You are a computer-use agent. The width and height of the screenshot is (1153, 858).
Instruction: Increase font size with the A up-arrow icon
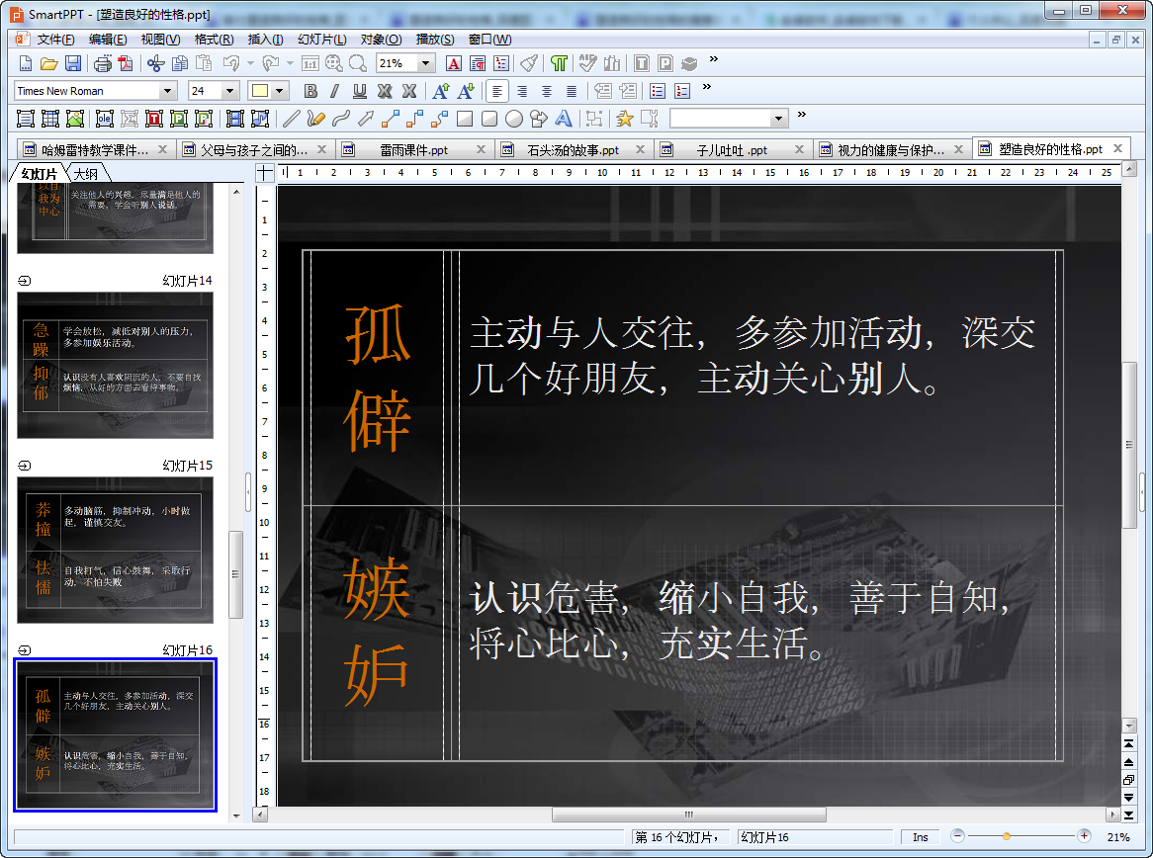441,91
